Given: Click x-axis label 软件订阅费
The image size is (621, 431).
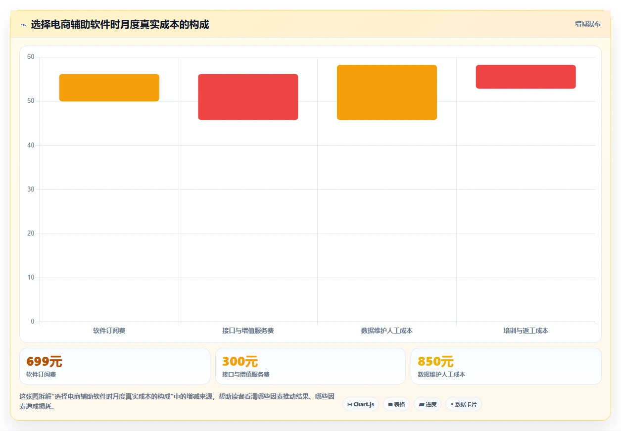Looking at the screenshot, I should tap(109, 331).
